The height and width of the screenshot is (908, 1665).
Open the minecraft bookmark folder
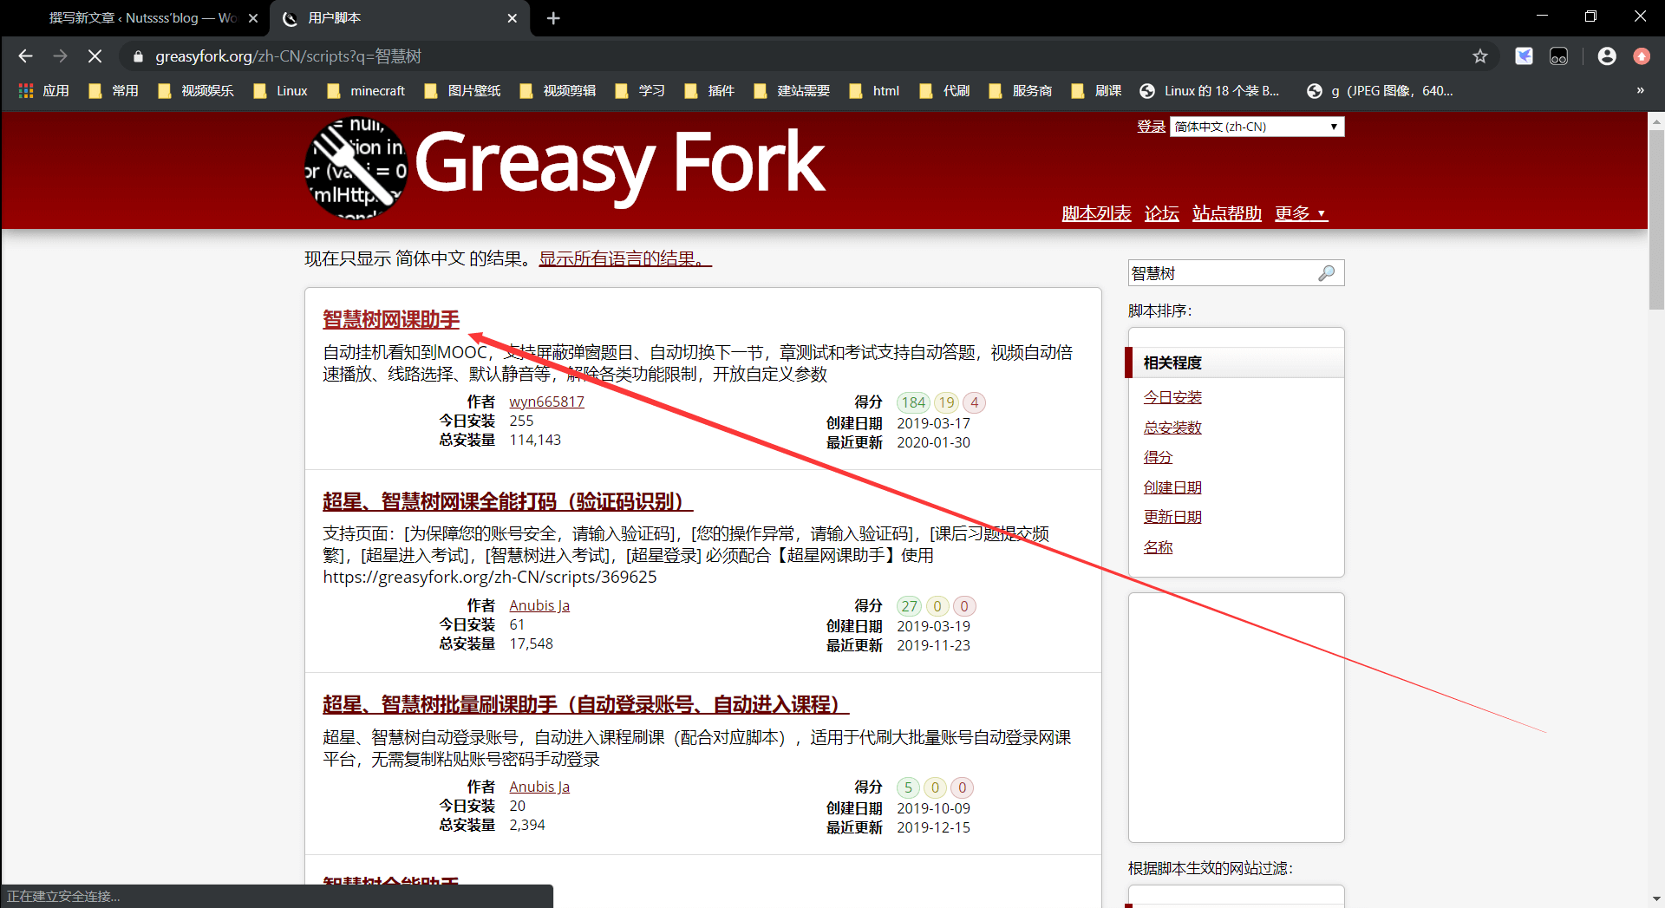pyautogui.click(x=366, y=91)
